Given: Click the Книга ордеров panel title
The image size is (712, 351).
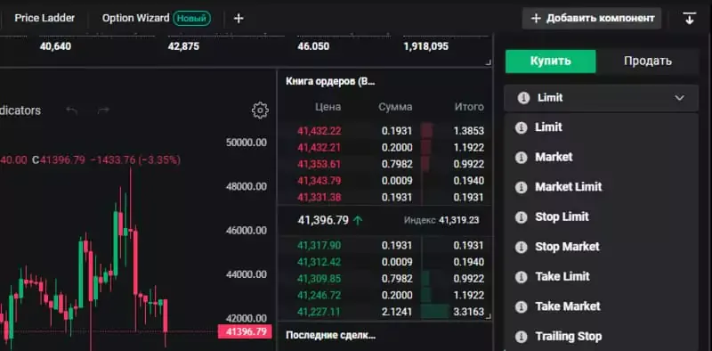Looking at the screenshot, I should 330,82.
